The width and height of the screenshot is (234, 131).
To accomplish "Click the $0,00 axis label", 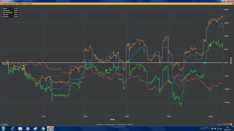I will [226, 63].
